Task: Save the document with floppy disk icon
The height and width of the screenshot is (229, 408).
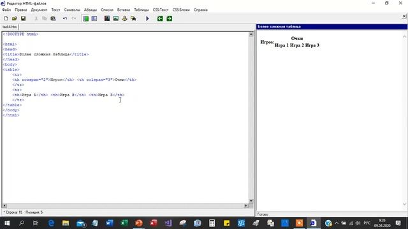Action: (23, 18)
